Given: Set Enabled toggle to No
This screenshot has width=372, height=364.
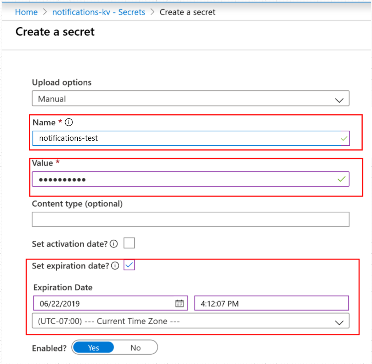Looking at the screenshot, I should tap(135, 347).
